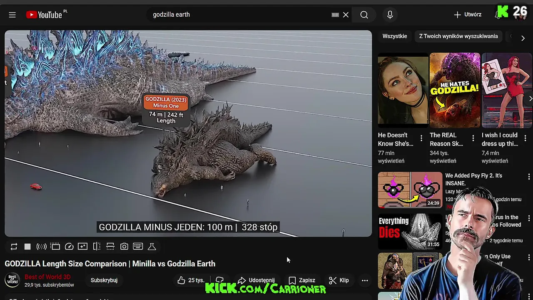This screenshot has height=300, width=533.
Task: Open the YouTube hamburger guide menu
Action: pyautogui.click(x=12, y=15)
